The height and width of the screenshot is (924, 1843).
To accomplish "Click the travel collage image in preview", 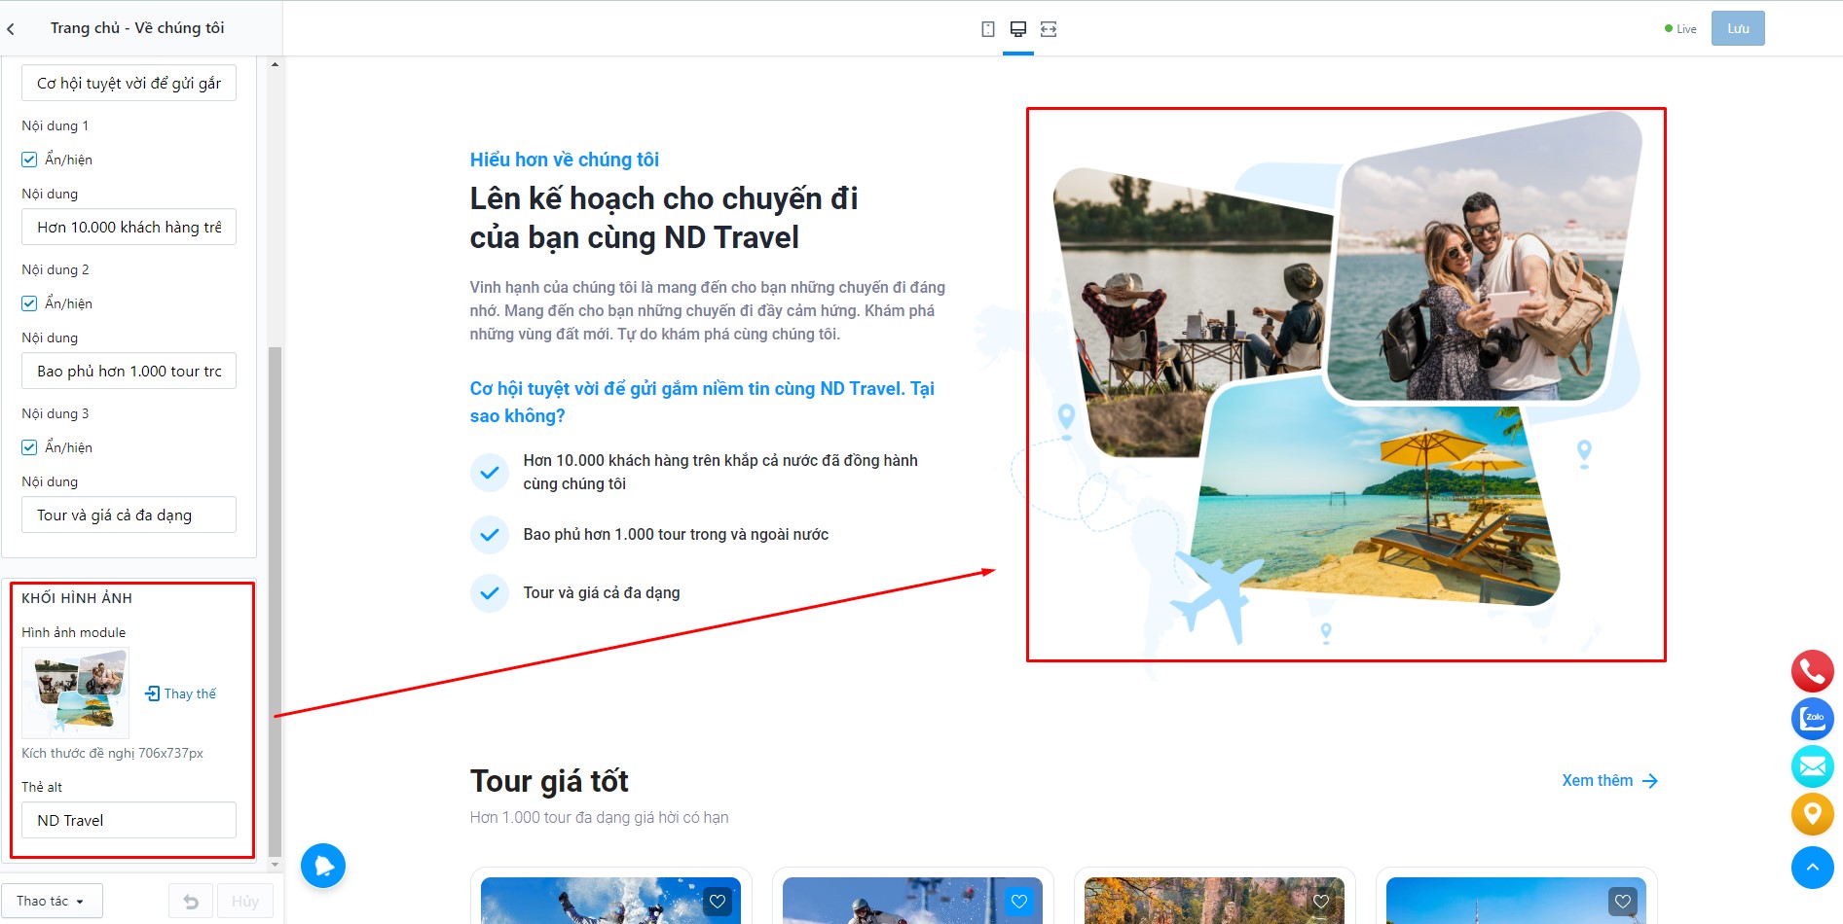I will [1346, 384].
